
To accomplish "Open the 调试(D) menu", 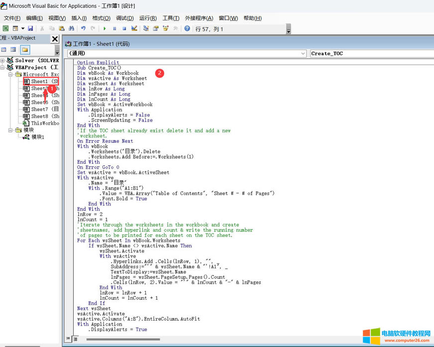I will 124,18.
